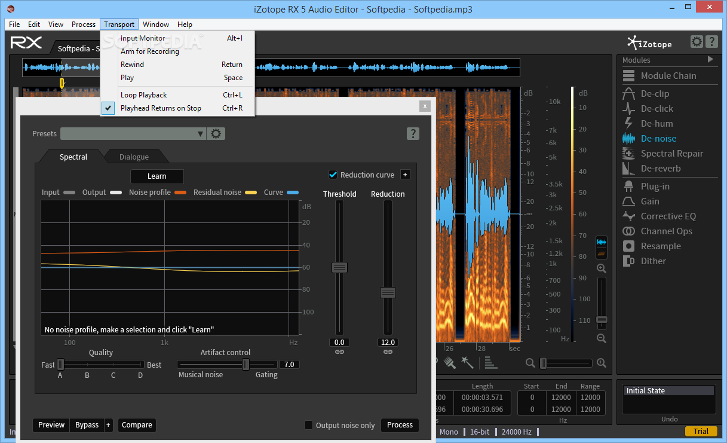Select Initial State in Undo history

click(669, 391)
